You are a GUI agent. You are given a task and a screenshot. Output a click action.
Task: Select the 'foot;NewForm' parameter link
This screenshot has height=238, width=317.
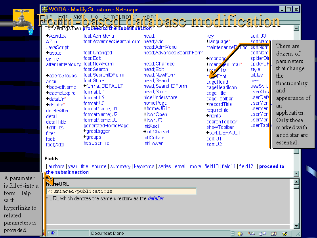click(x=98, y=64)
